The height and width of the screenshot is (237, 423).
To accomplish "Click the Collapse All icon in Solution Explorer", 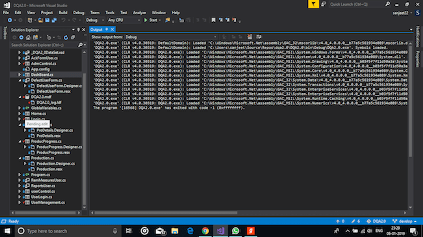I will pyautogui.click(x=73, y=38).
